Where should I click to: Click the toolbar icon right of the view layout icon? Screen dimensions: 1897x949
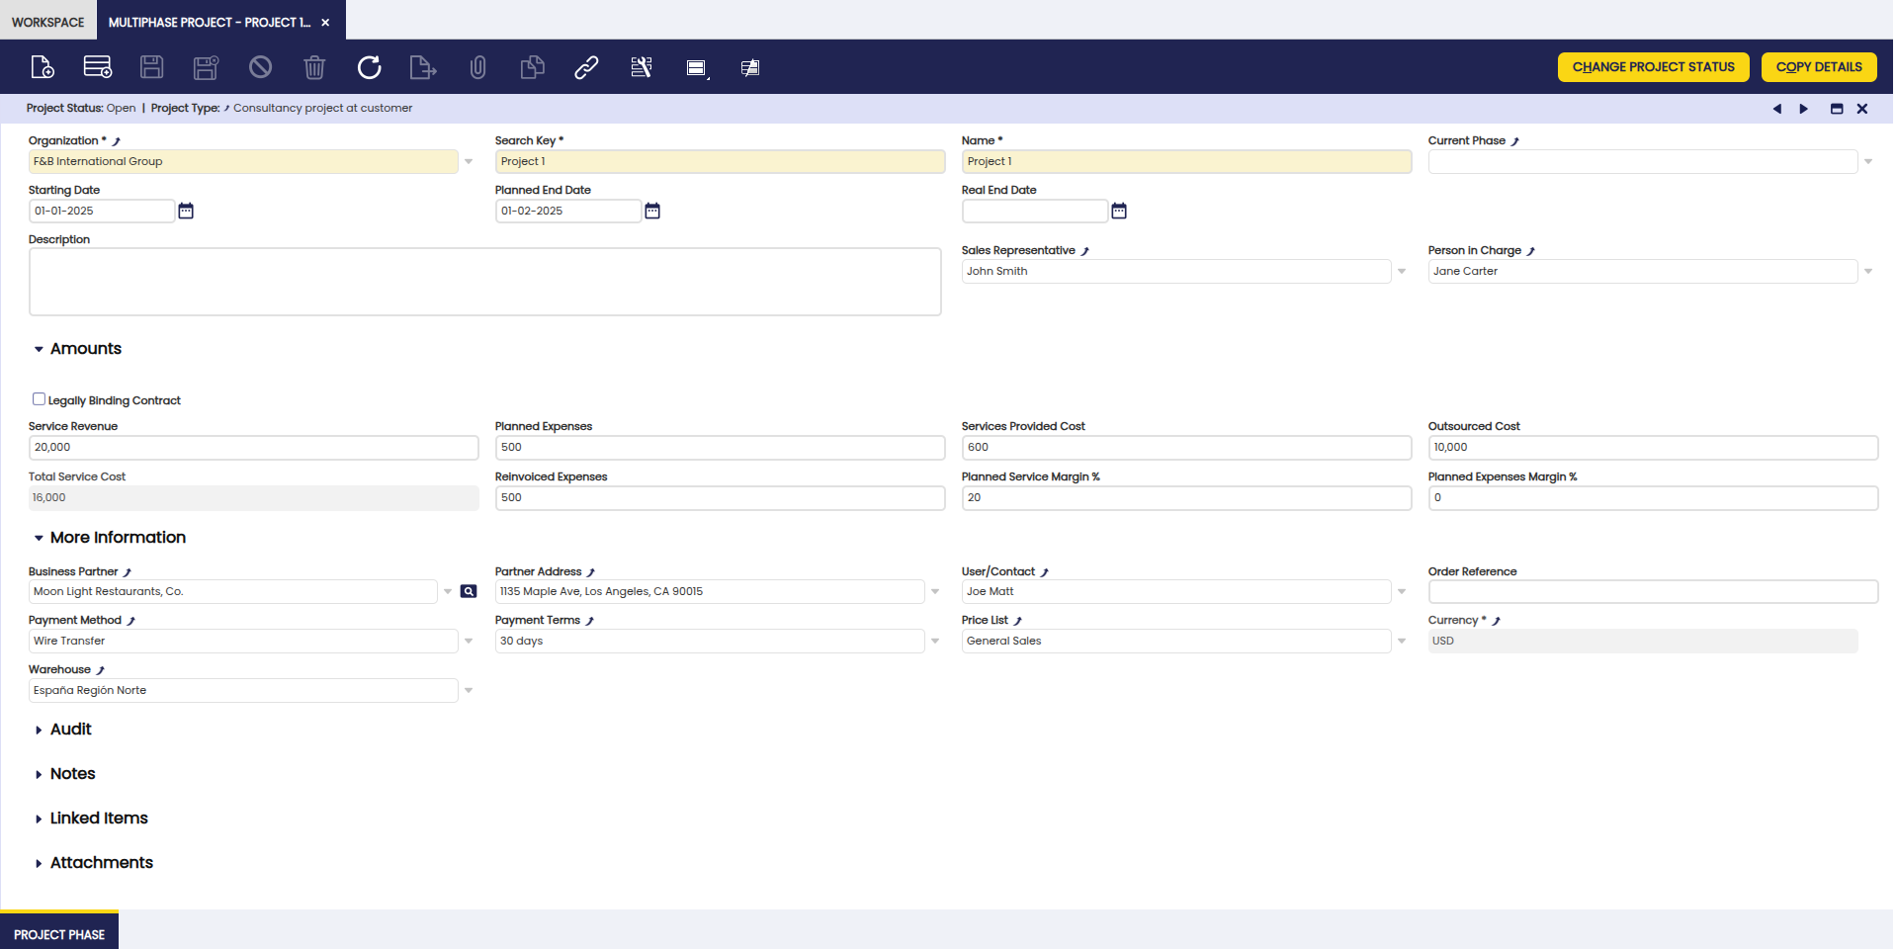(x=750, y=67)
